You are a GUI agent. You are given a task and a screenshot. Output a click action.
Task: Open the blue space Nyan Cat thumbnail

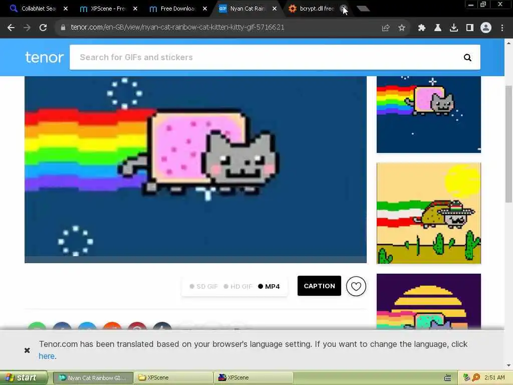(x=429, y=114)
